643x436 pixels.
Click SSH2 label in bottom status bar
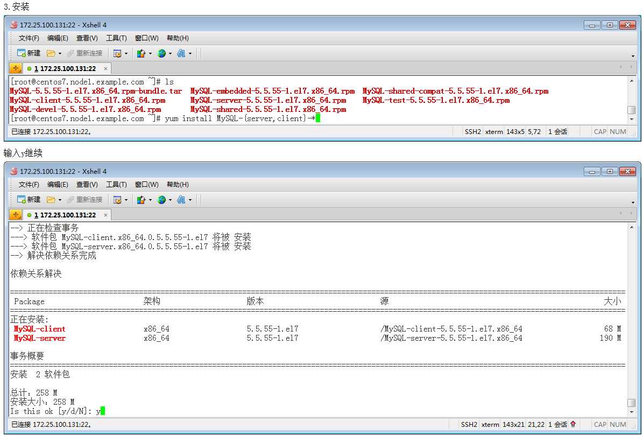click(x=469, y=425)
